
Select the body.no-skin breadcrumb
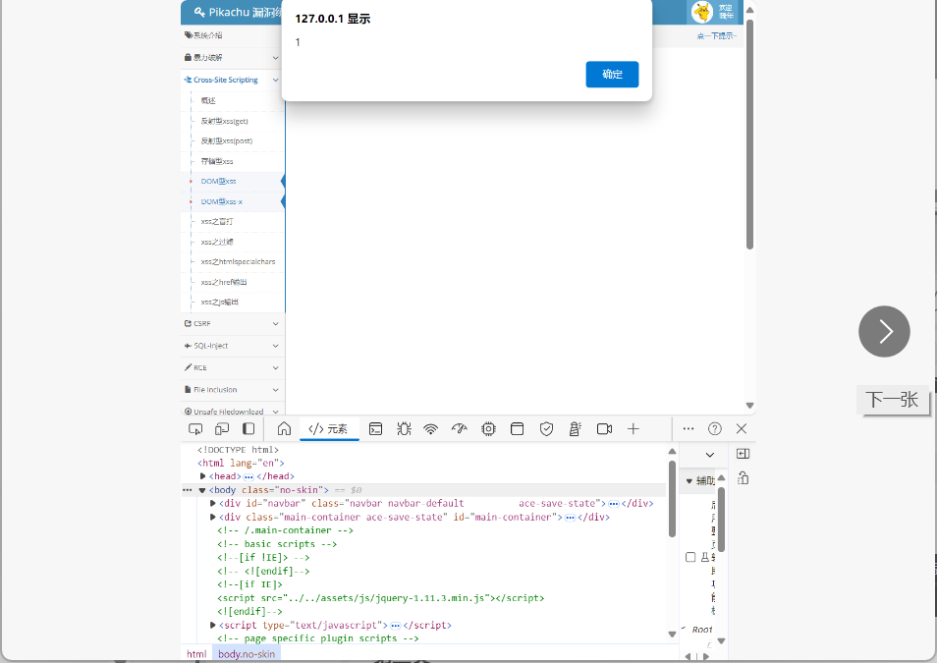pyautogui.click(x=247, y=654)
